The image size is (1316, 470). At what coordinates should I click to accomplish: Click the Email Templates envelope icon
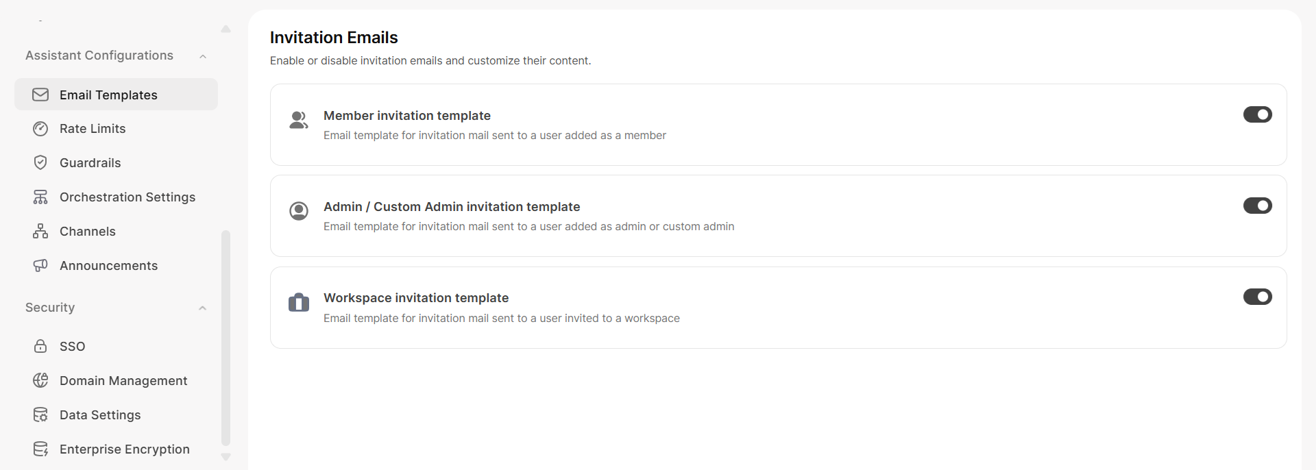40,95
